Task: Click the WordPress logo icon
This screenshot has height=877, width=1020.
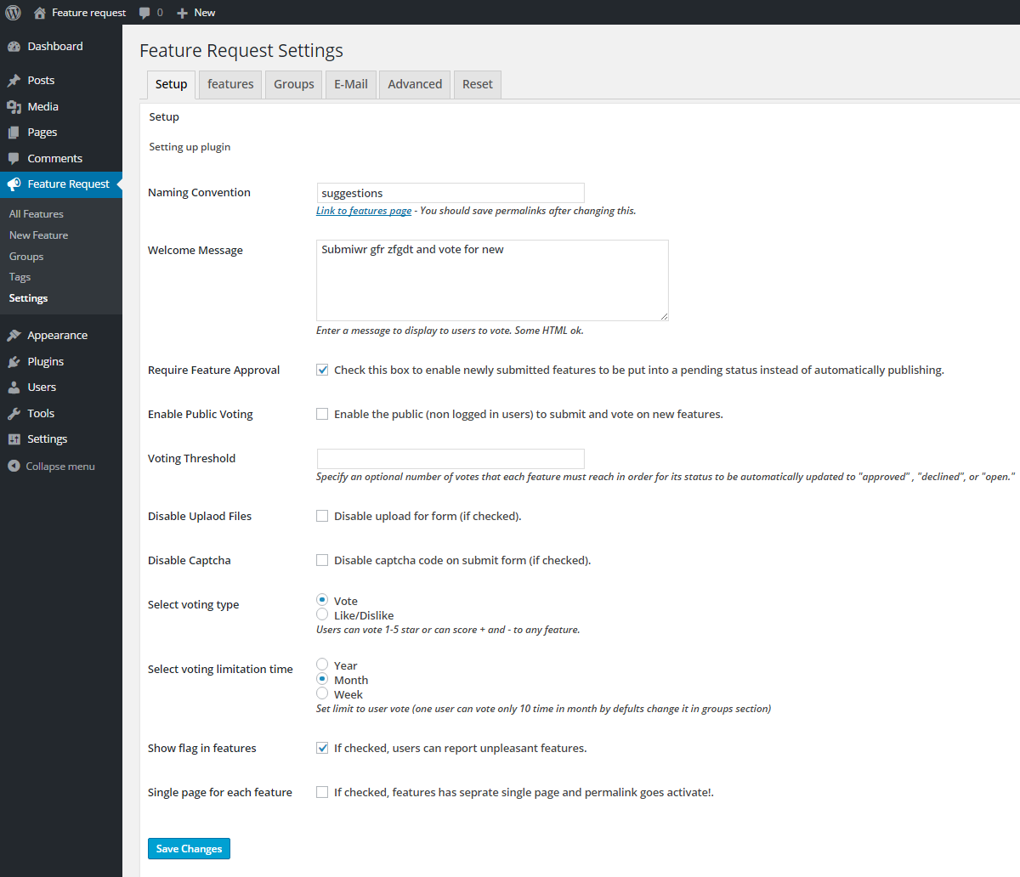Action: pyautogui.click(x=13, y=13)
